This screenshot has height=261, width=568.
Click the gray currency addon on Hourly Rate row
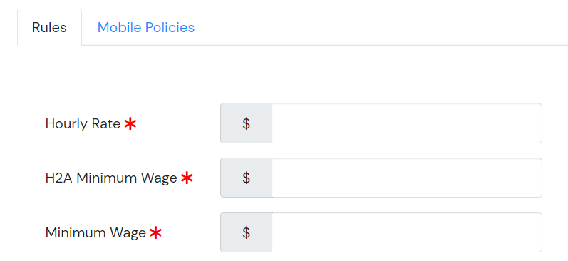point(247,123)
